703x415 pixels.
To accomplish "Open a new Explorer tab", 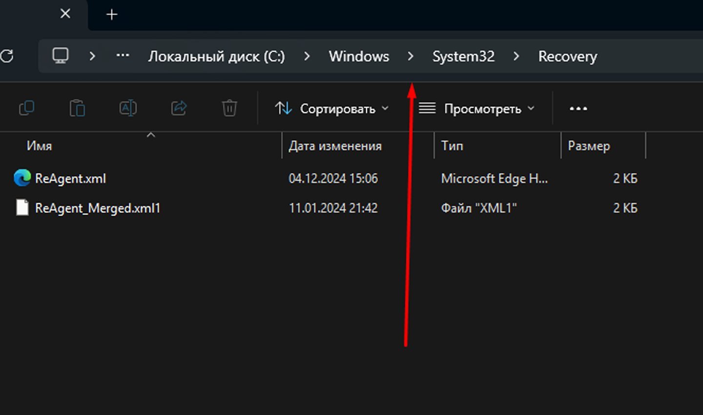I will (112, 15).
